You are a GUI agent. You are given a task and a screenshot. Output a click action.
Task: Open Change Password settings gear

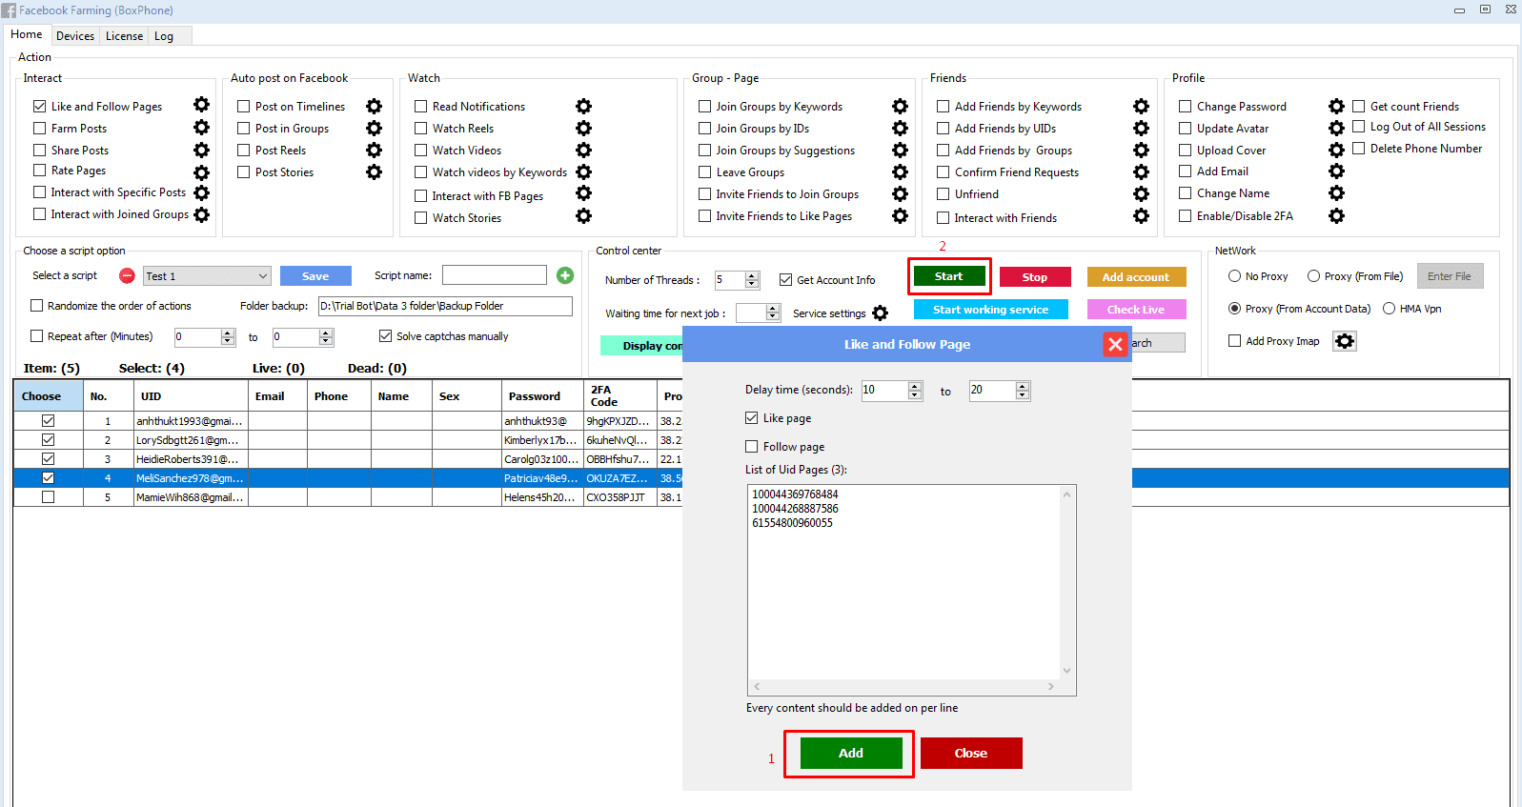coord(1336,106)
